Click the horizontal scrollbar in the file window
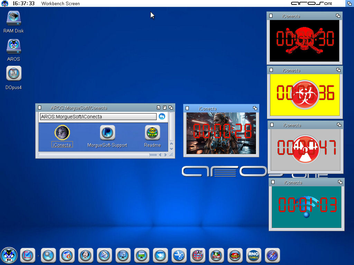This screenshot has width=354, height=265. (94, 155)
